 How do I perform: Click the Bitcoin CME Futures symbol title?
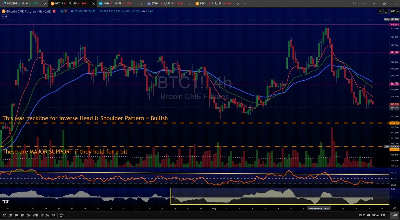click(28, 11)
